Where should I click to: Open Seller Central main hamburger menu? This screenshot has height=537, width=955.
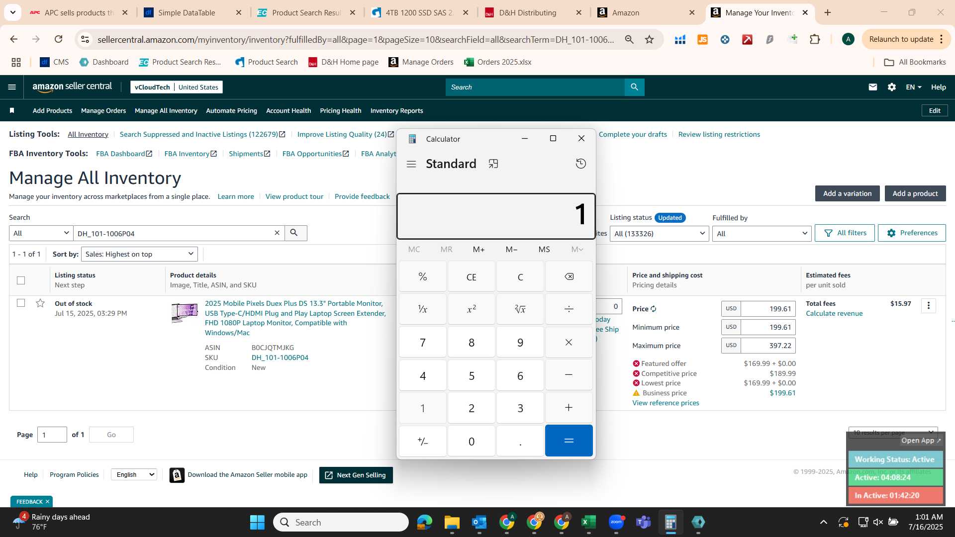click(x=12, y=87)
